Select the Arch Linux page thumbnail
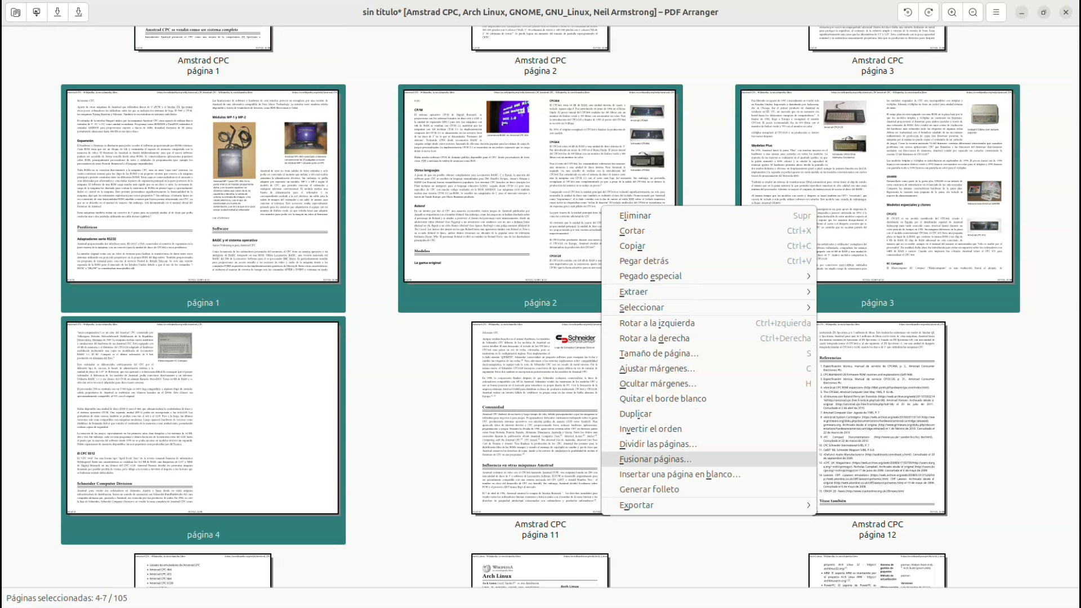1081x608 pixels. click(x=540, y=570)
